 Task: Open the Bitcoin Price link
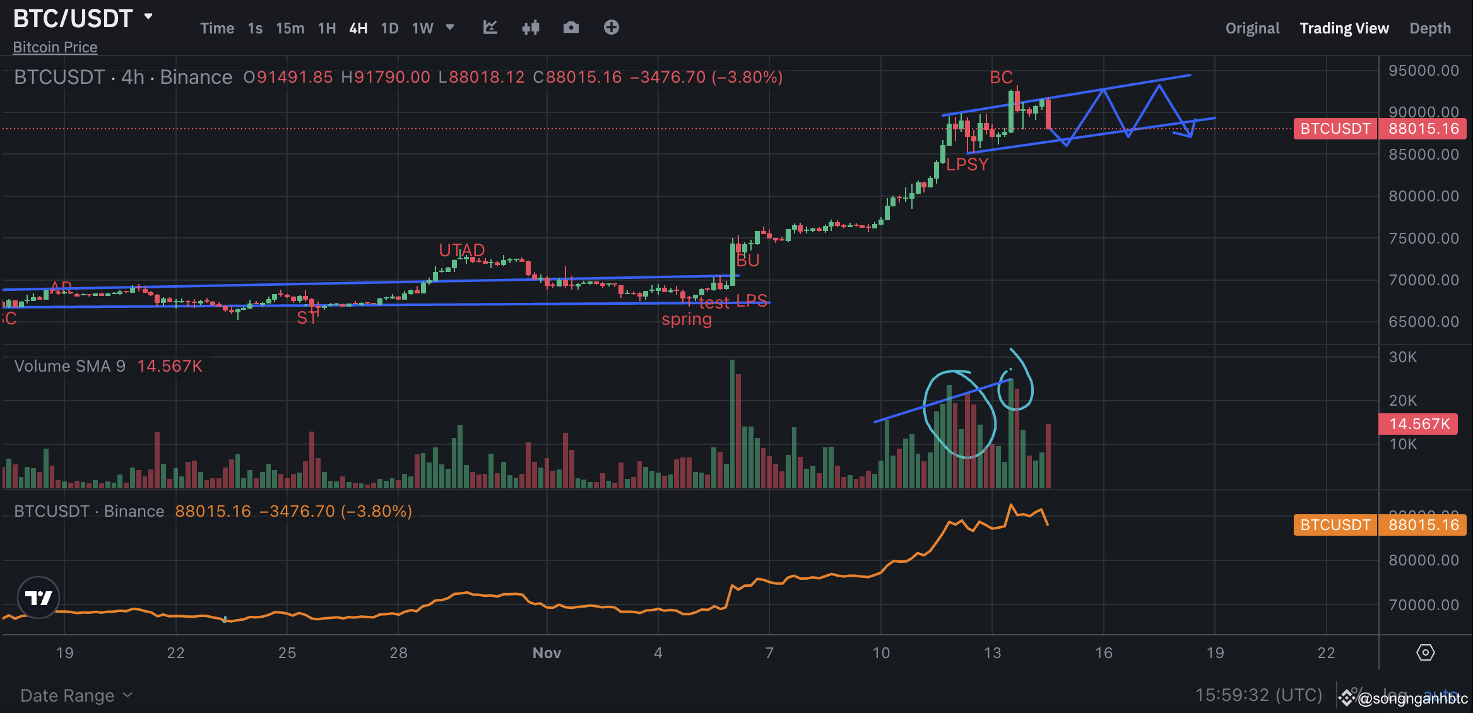(55, 47)
